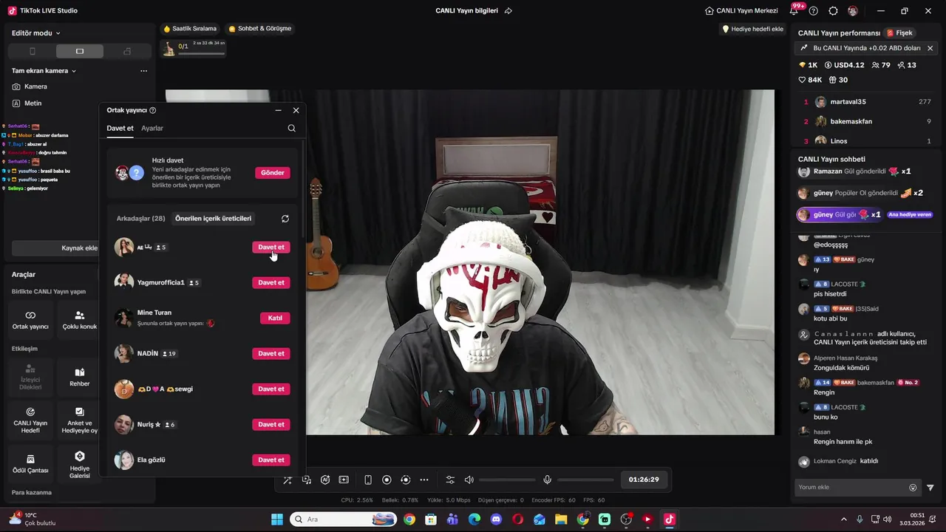The height and width of the screenshot is (532, 946).
Task: Click the share arrow beside CANLI Yayın bilgileri
Action: tap(508, 11)
